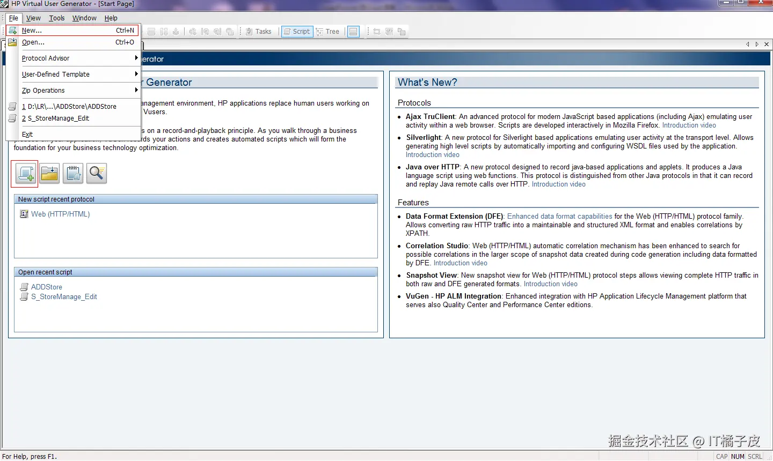Image resolution: width=773 pixels, height=461 pixels.
Task: Select Protocol Advisor menu entry
Action: tap(73, 58)
